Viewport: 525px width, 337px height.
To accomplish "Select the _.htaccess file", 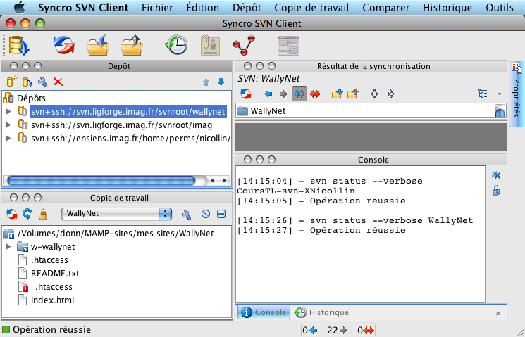I will 51,287.
